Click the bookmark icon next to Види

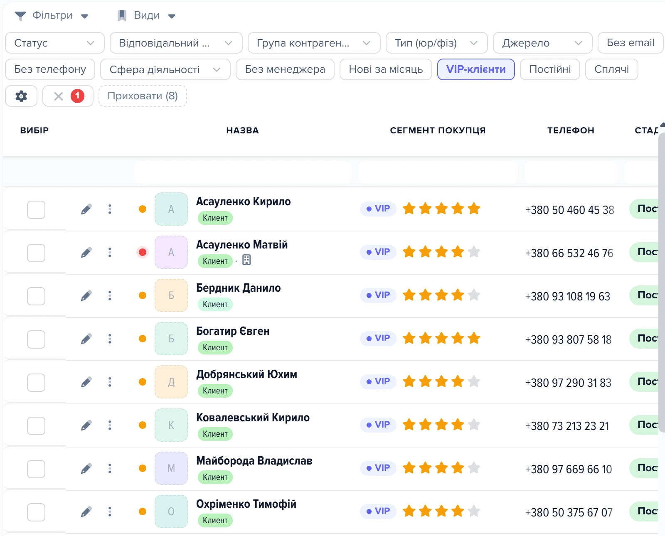click(122, 16)
